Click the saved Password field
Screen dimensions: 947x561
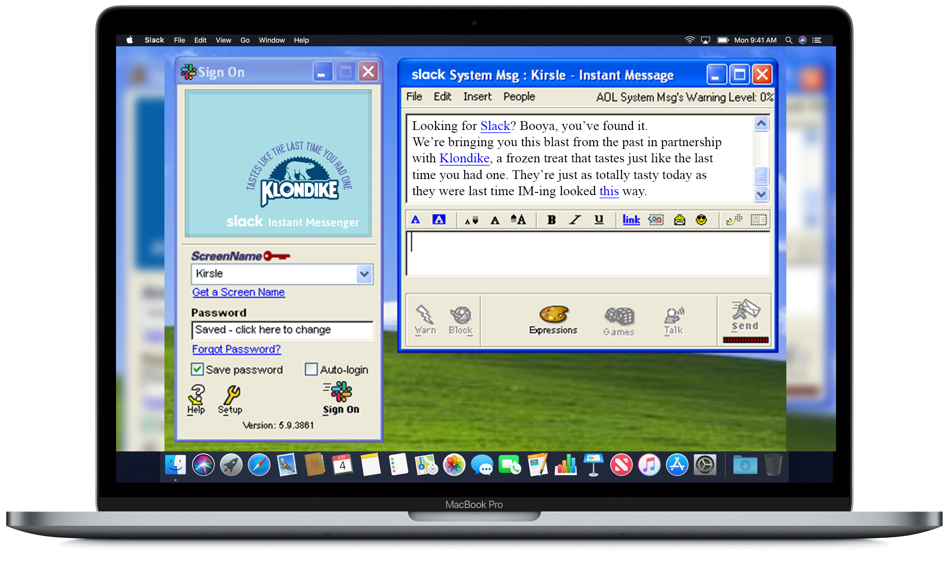tap(282, 330)
